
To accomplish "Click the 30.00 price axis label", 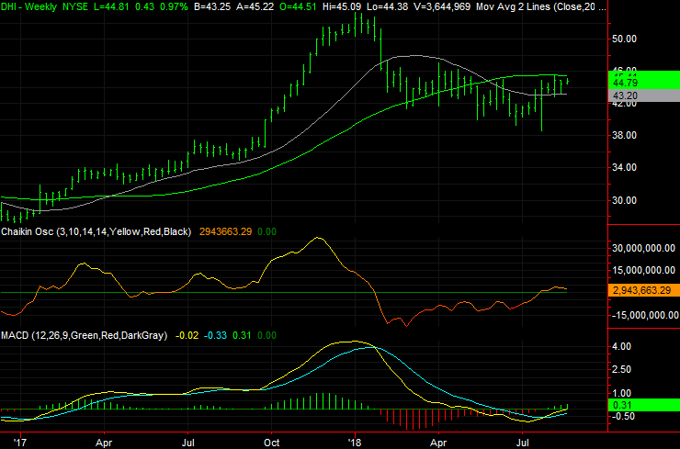I will (x=624, y=200).
